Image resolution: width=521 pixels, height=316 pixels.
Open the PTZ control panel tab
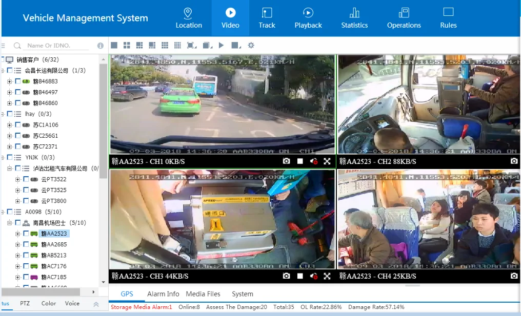[25, 303]
